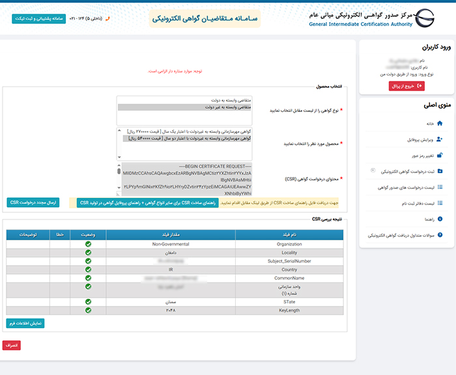Select متقاضی وابسته به غیر دولت option
The image size is (456, 375).
184,107
